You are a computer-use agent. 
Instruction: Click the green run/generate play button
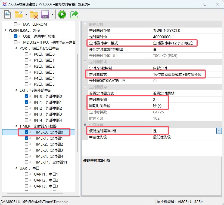pyautogui.click(x=62, y=14)
